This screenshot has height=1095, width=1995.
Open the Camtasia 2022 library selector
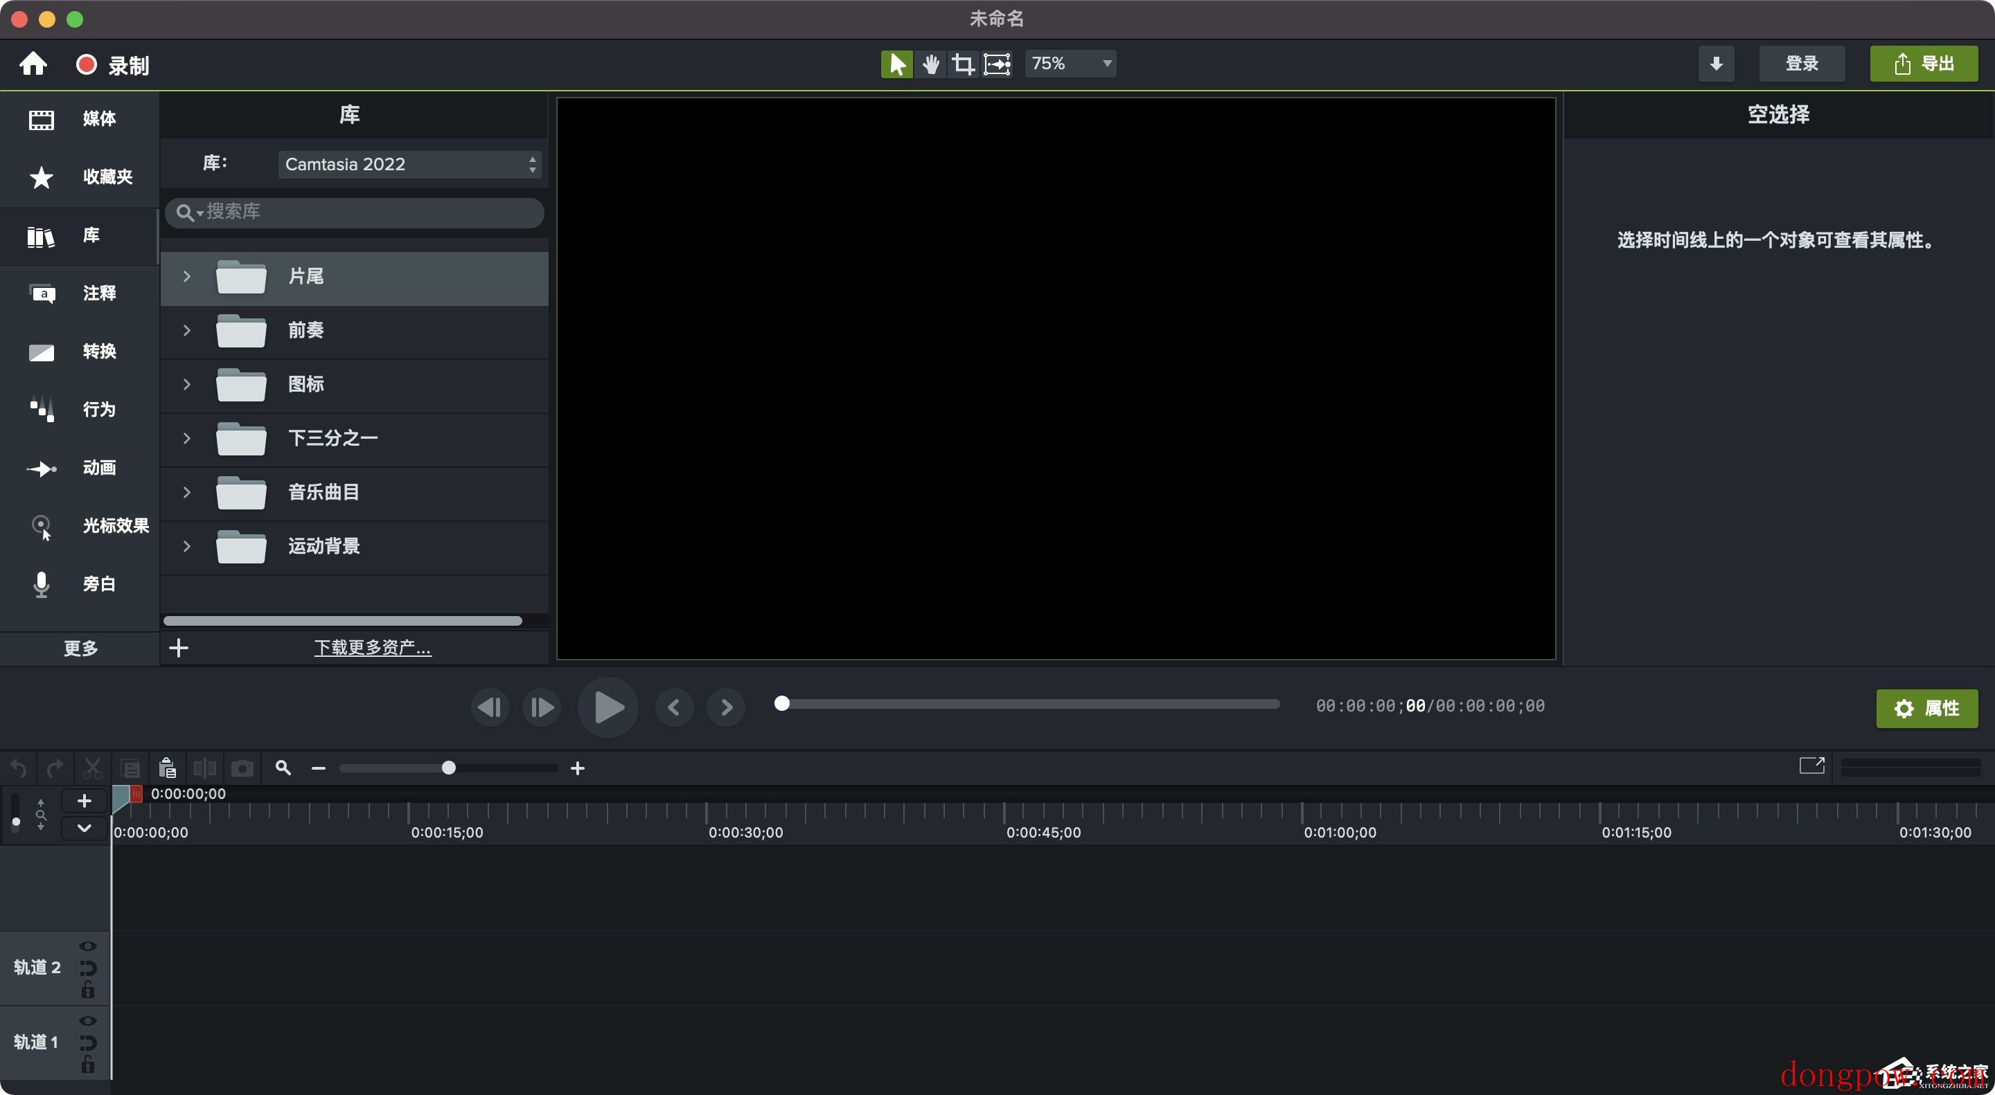coord(409,164)
